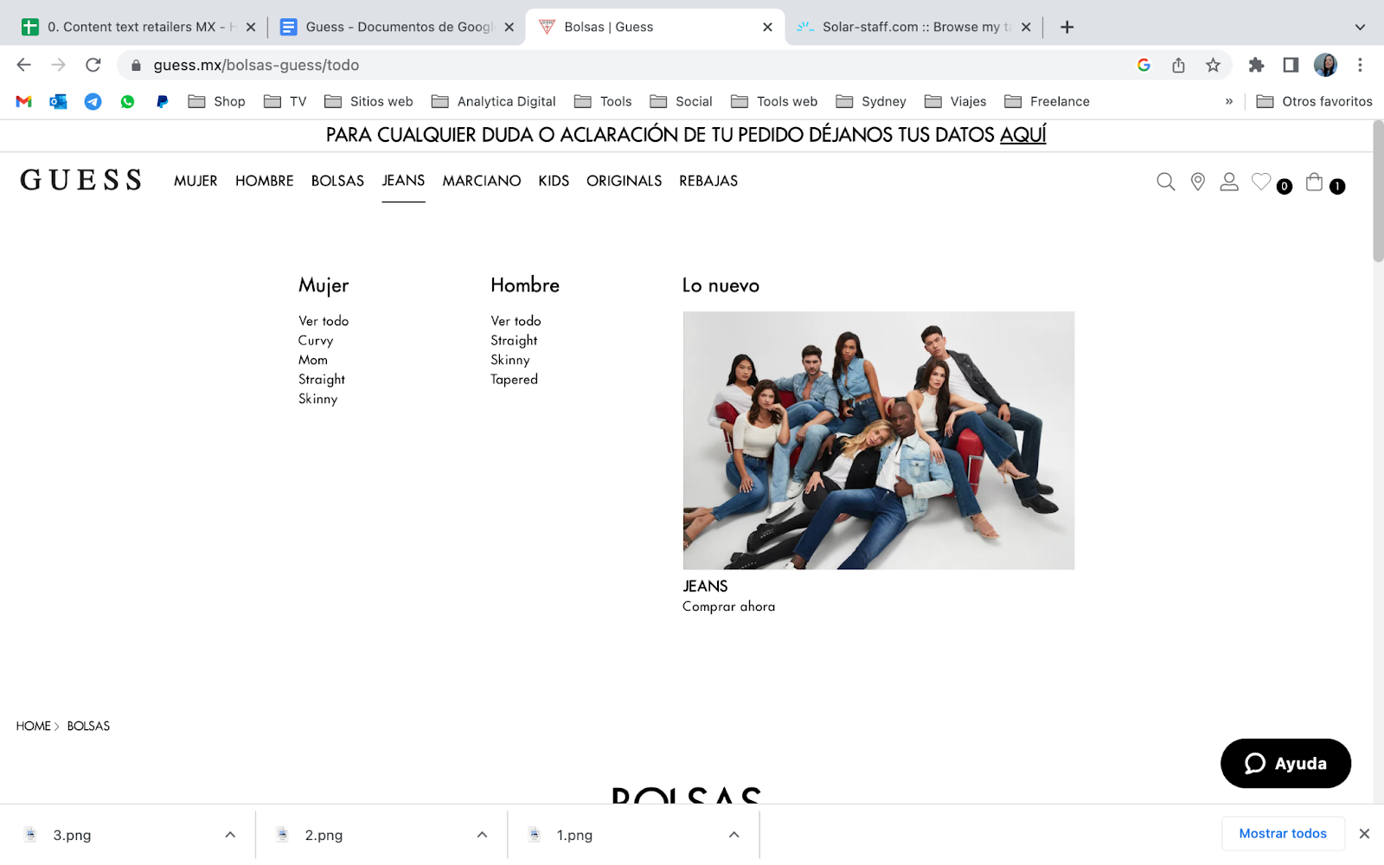This screenshot has height=865, width=1384.
Task: Open the Guess site search icon
Action: [1166, 182]
